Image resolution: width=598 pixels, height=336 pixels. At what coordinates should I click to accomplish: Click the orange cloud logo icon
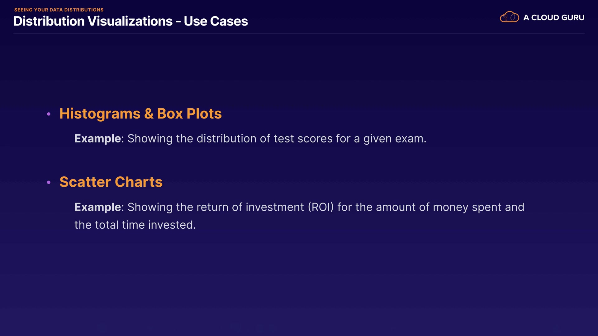coord(509,17)
